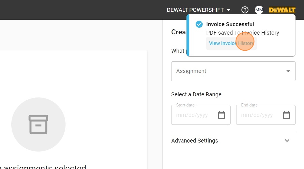Open the MM user avatar menu
This screenshot has width=304, height=169.
pyautogui.click(x=259, y=10)
